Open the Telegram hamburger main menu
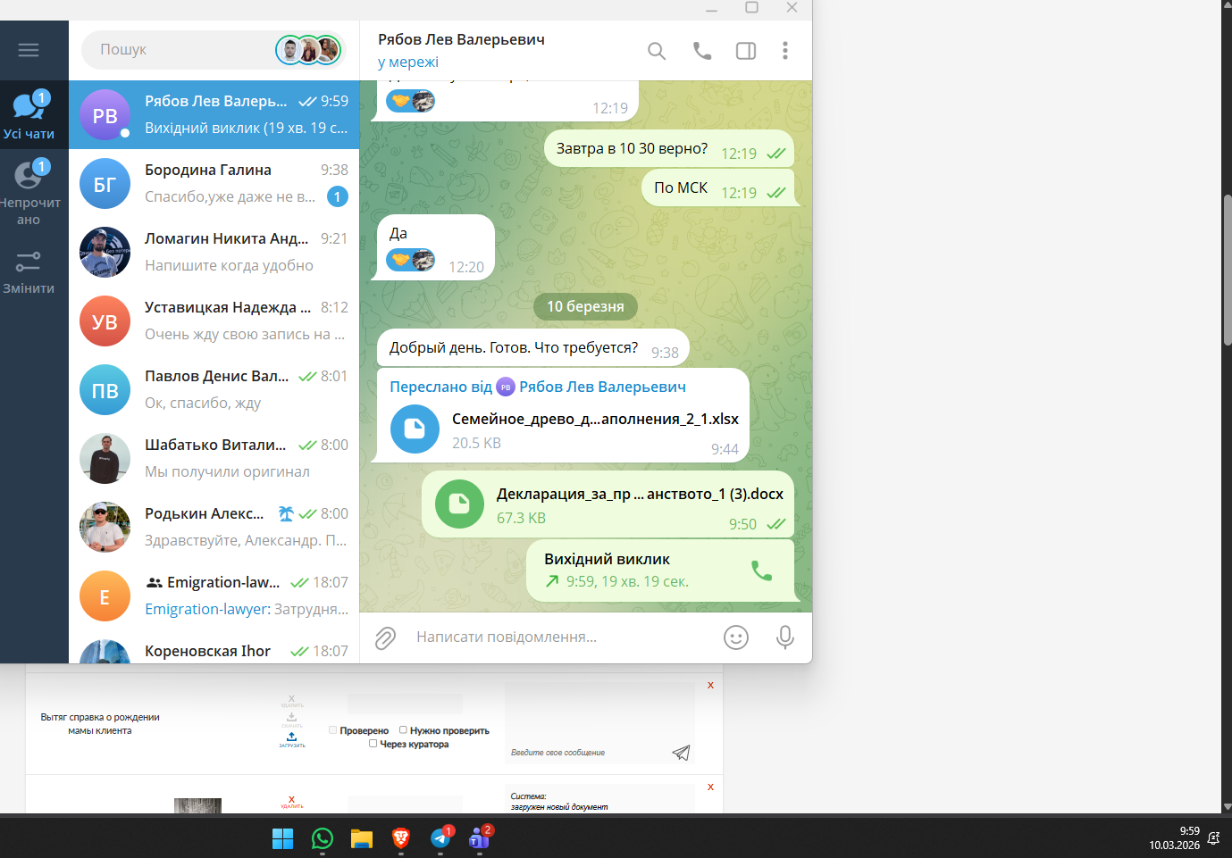 tap(29, 50)
